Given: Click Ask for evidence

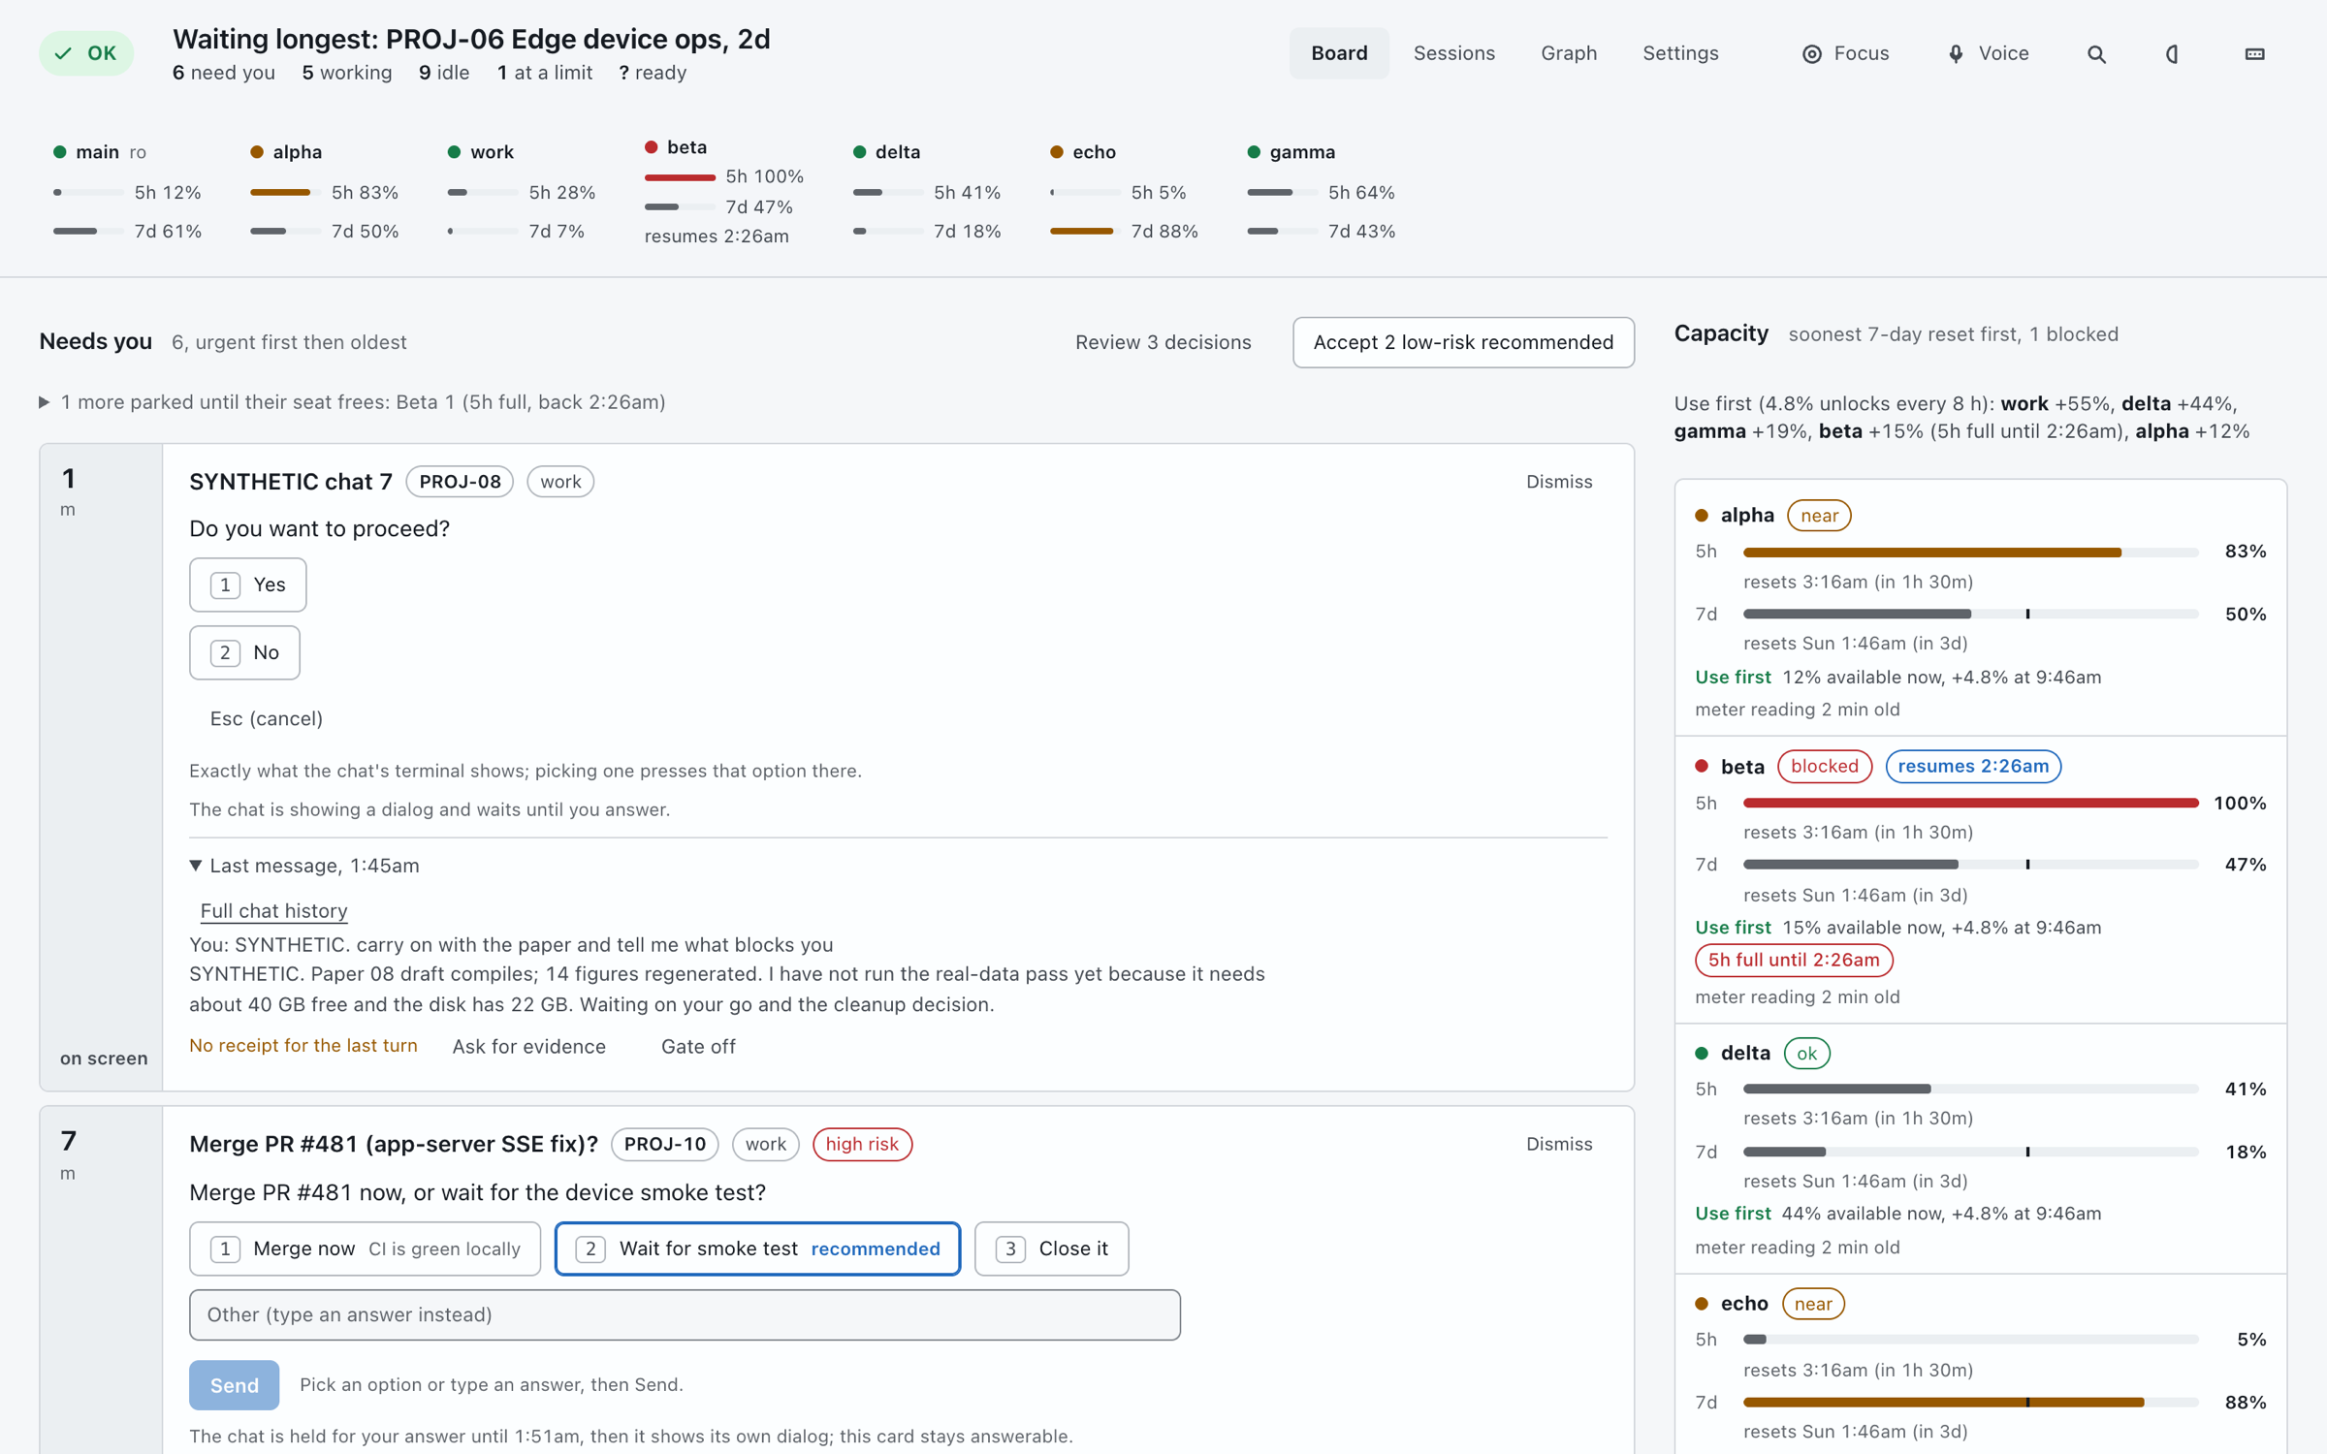Looking at the screenshot, I should (528, 1047).
